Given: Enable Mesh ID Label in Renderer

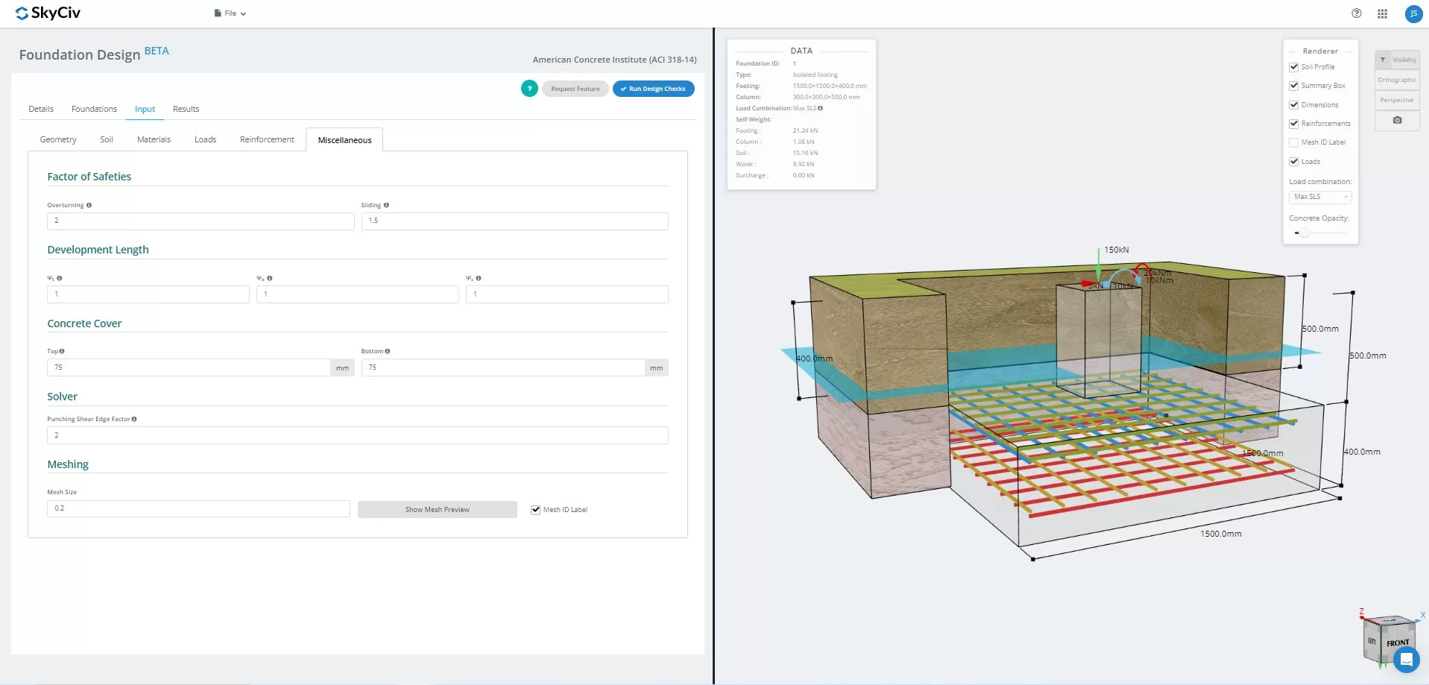Looking at the screenshot, I should 1294,142.
